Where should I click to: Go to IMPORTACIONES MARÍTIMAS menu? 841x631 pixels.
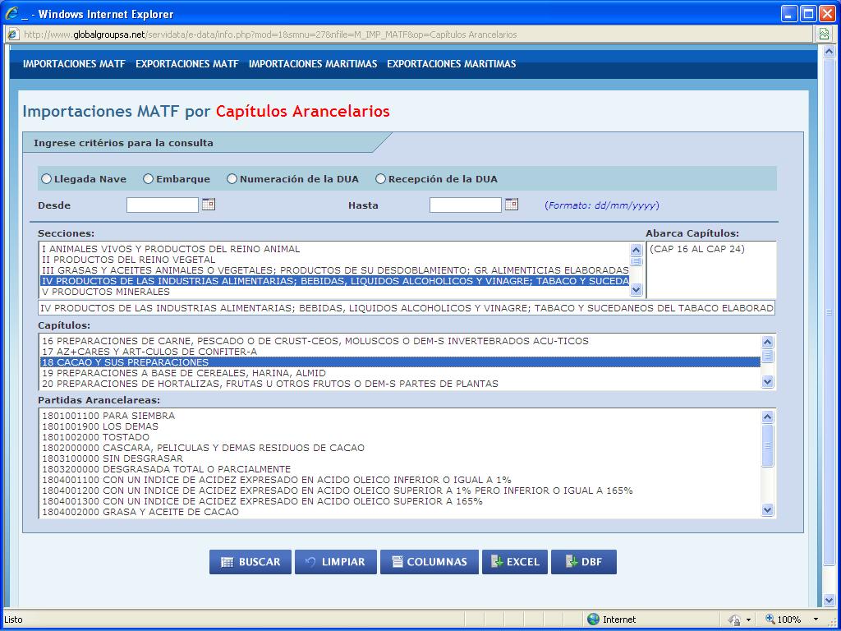coord(313,64)
